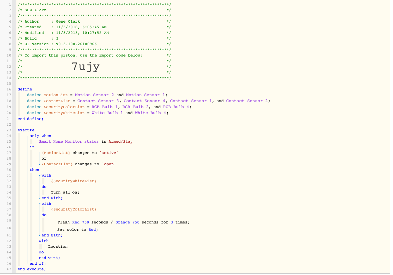Click 'RGB Bulb 1' device

pyautogui.click(x=104, y=107)
